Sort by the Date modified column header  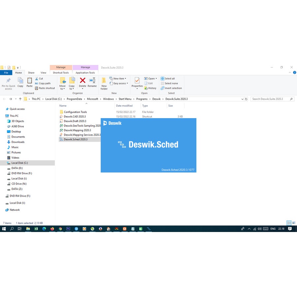[x=124, y=106]
